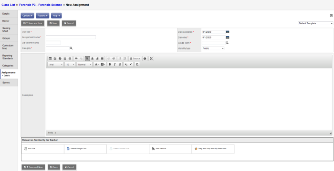Click the remove formatting icon

point(137,65)
